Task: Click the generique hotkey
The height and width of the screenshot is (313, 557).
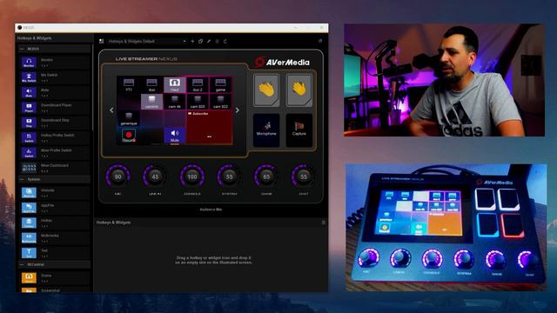Action: pyautogui.click(x=129, y=118)
